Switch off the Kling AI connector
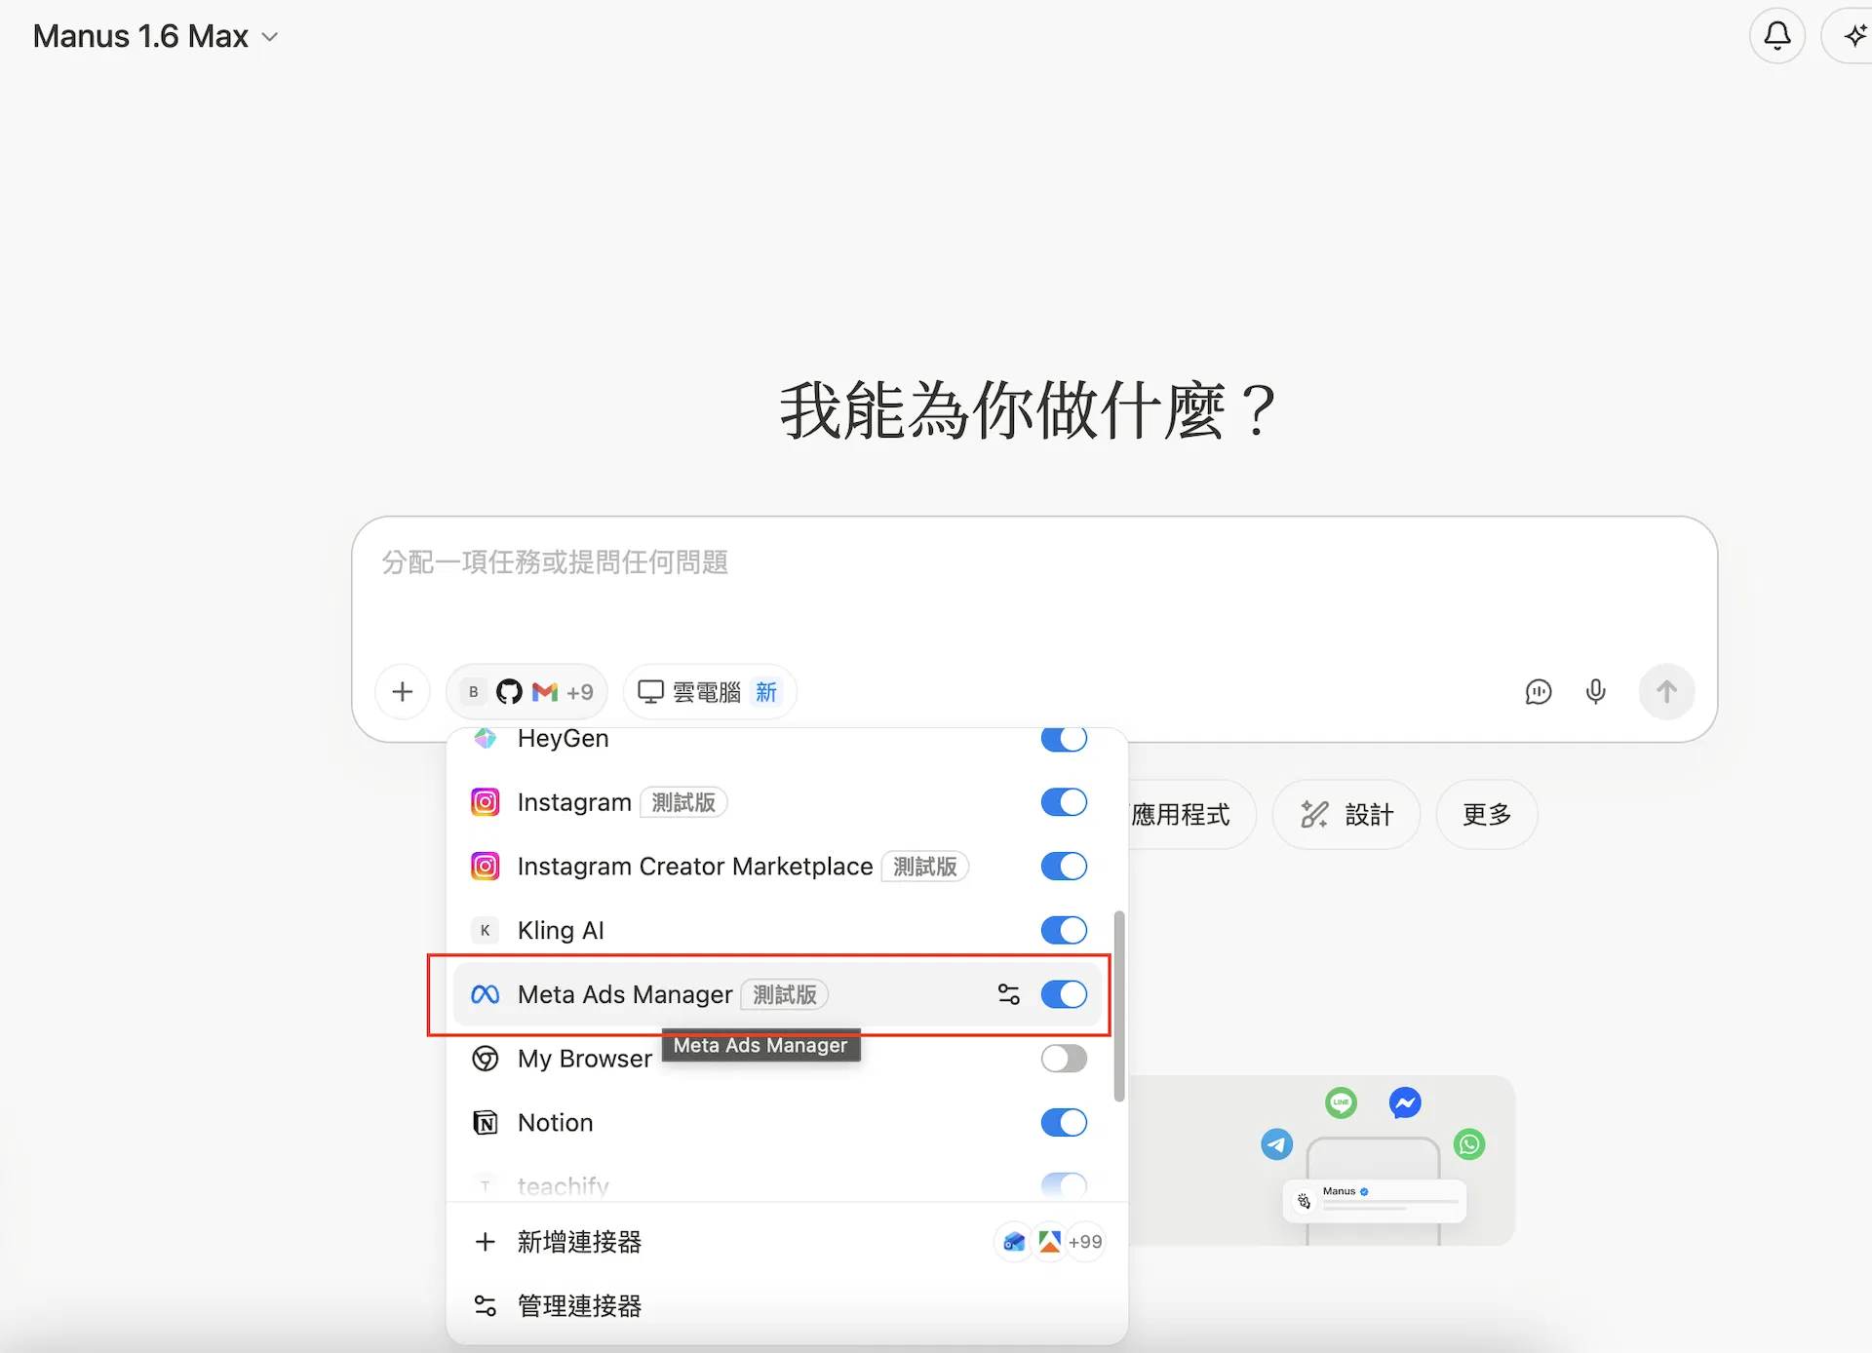This screenshot has width=1872, height=1353. pos(1064,931)
